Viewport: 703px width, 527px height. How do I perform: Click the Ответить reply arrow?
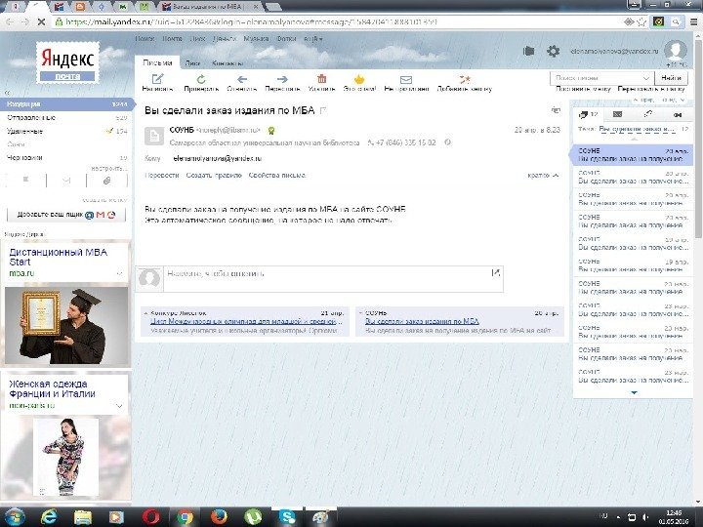tap(242, 79)
